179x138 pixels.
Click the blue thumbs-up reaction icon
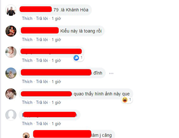click(76, 58)
